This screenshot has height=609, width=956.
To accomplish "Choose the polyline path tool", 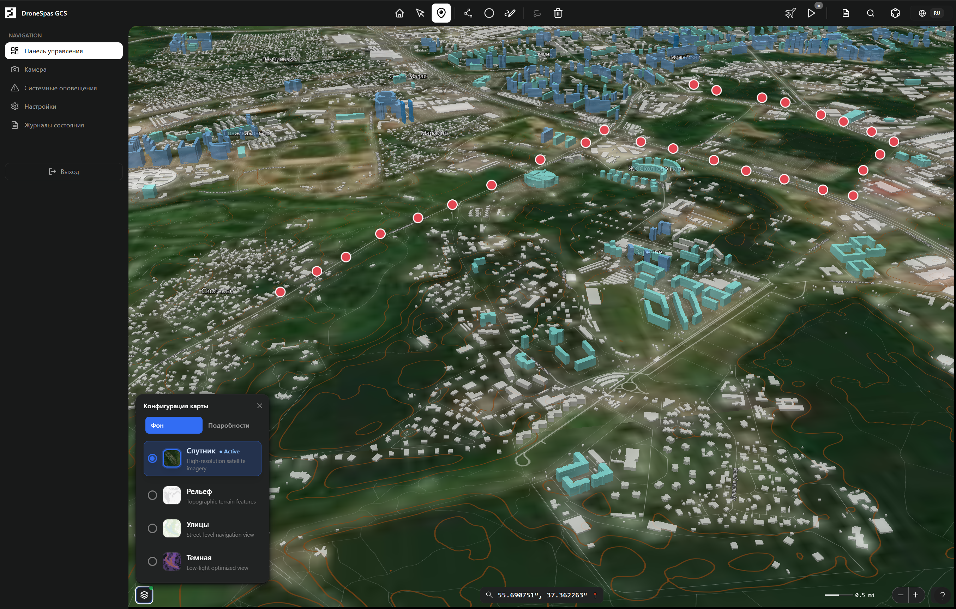I will pyautogui.click(x=468, y=13).
